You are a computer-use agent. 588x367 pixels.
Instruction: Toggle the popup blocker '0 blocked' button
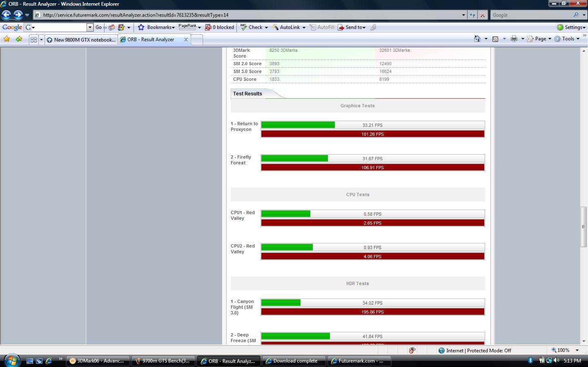219,27
